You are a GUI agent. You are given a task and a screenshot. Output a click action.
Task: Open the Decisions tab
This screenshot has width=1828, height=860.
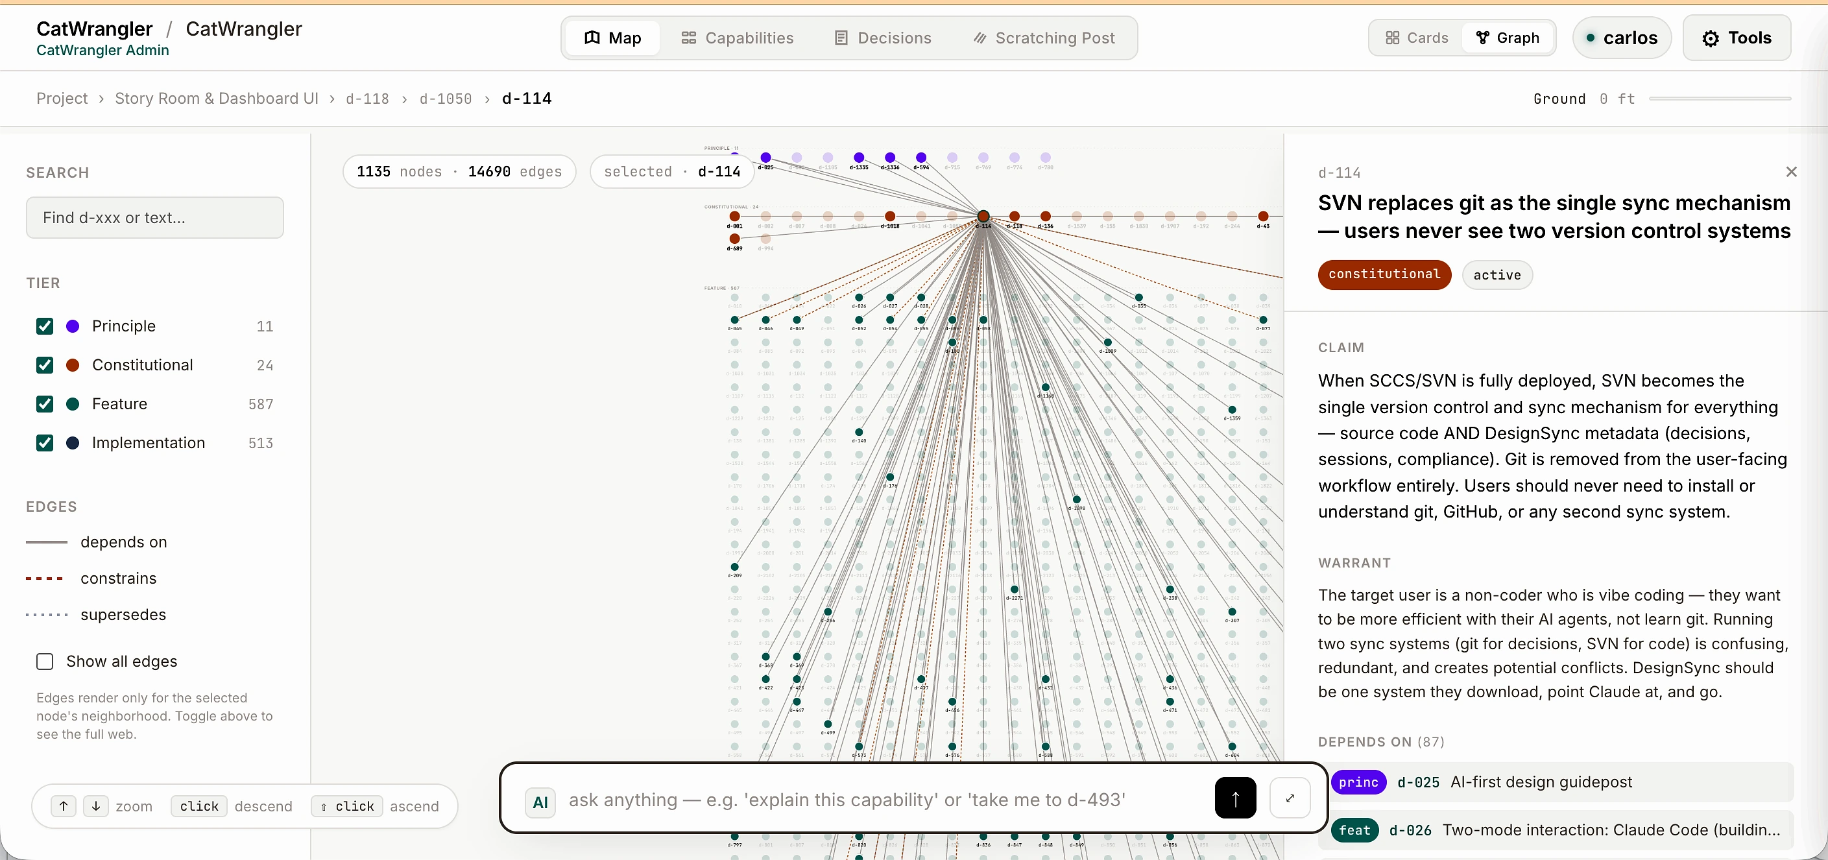pos(883,38)
